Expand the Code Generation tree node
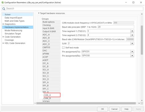The width and height of the screenshot is (145, 112). click(3, 37)
